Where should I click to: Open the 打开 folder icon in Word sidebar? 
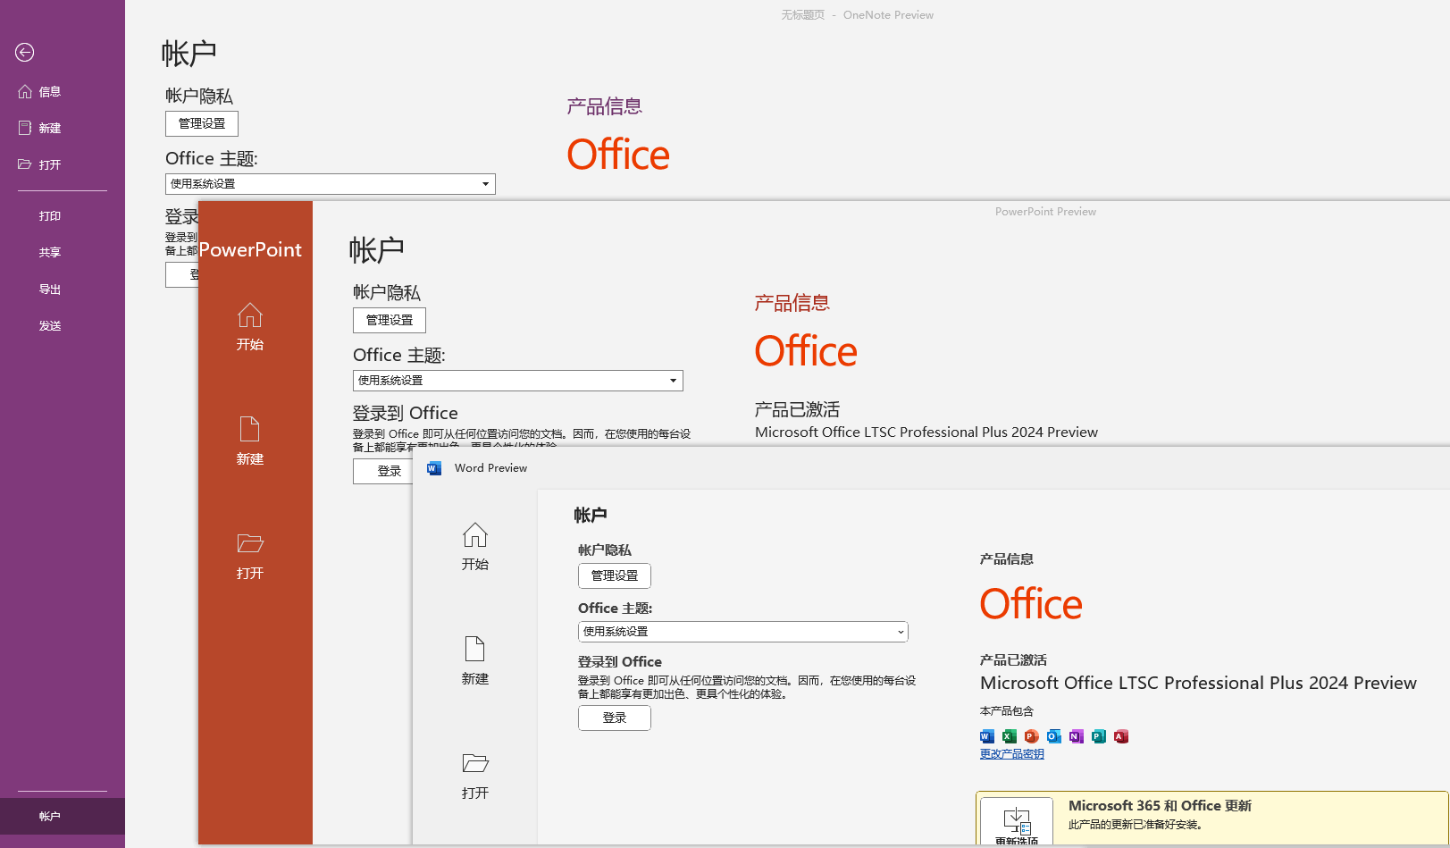click(474, 762)
